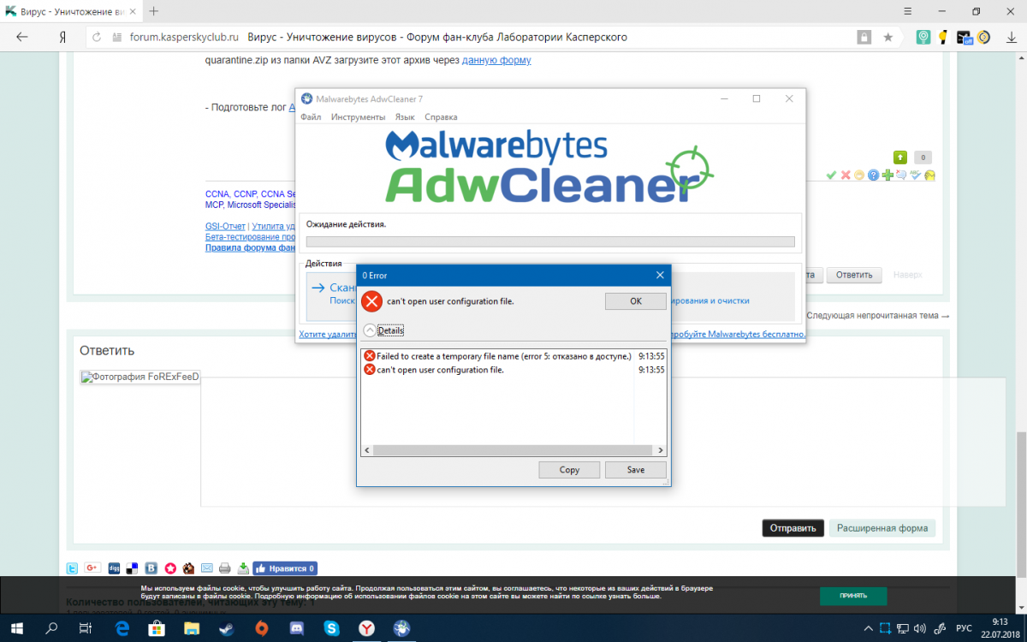This screenshot has width=1027, height=642.
Task: Open Skype from the taskbar
Action: (331, 628)
